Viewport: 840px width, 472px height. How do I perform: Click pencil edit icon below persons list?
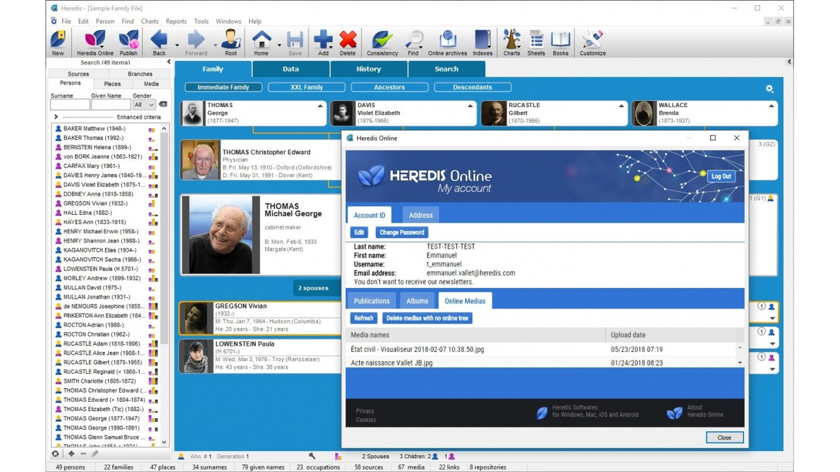coord(95,454)
